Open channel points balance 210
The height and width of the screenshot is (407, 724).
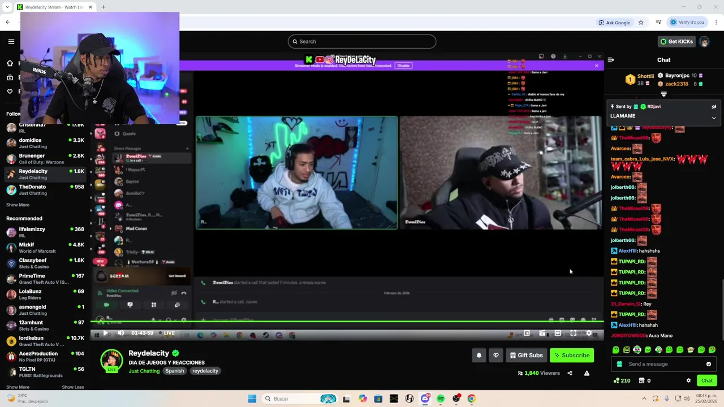[x=622, y=380]
